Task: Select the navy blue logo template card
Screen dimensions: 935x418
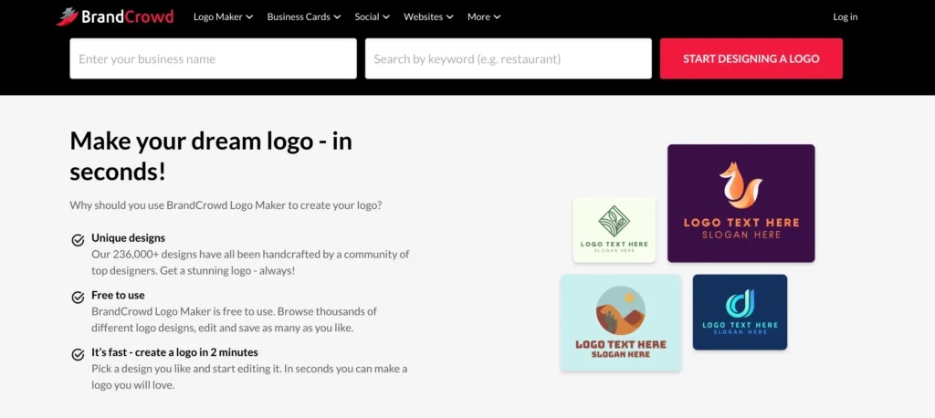Action: (740, 312)
